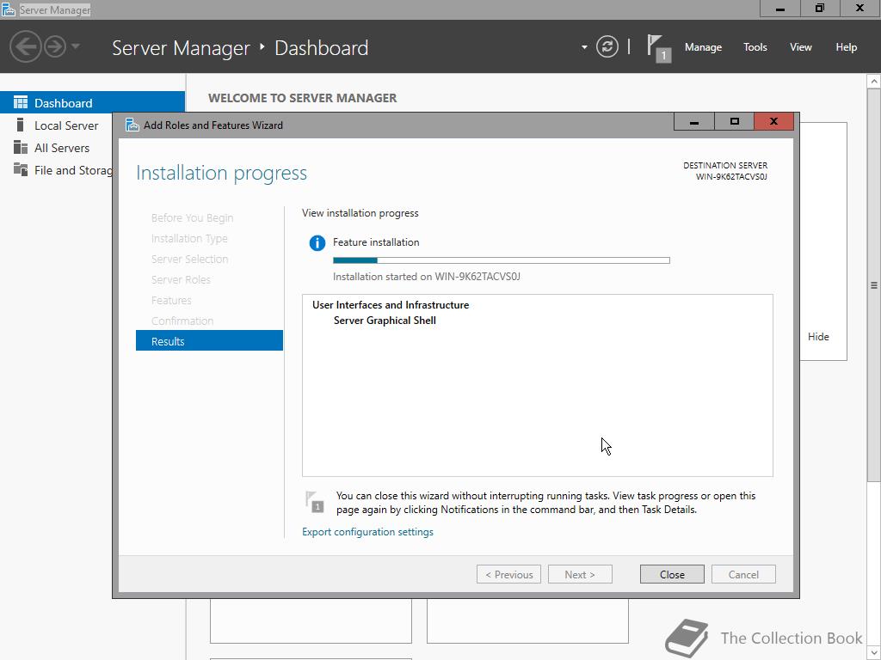Click the feature installation progress bar
The image size is (881, 660).
pyautogui.click(x=502, y=260)
